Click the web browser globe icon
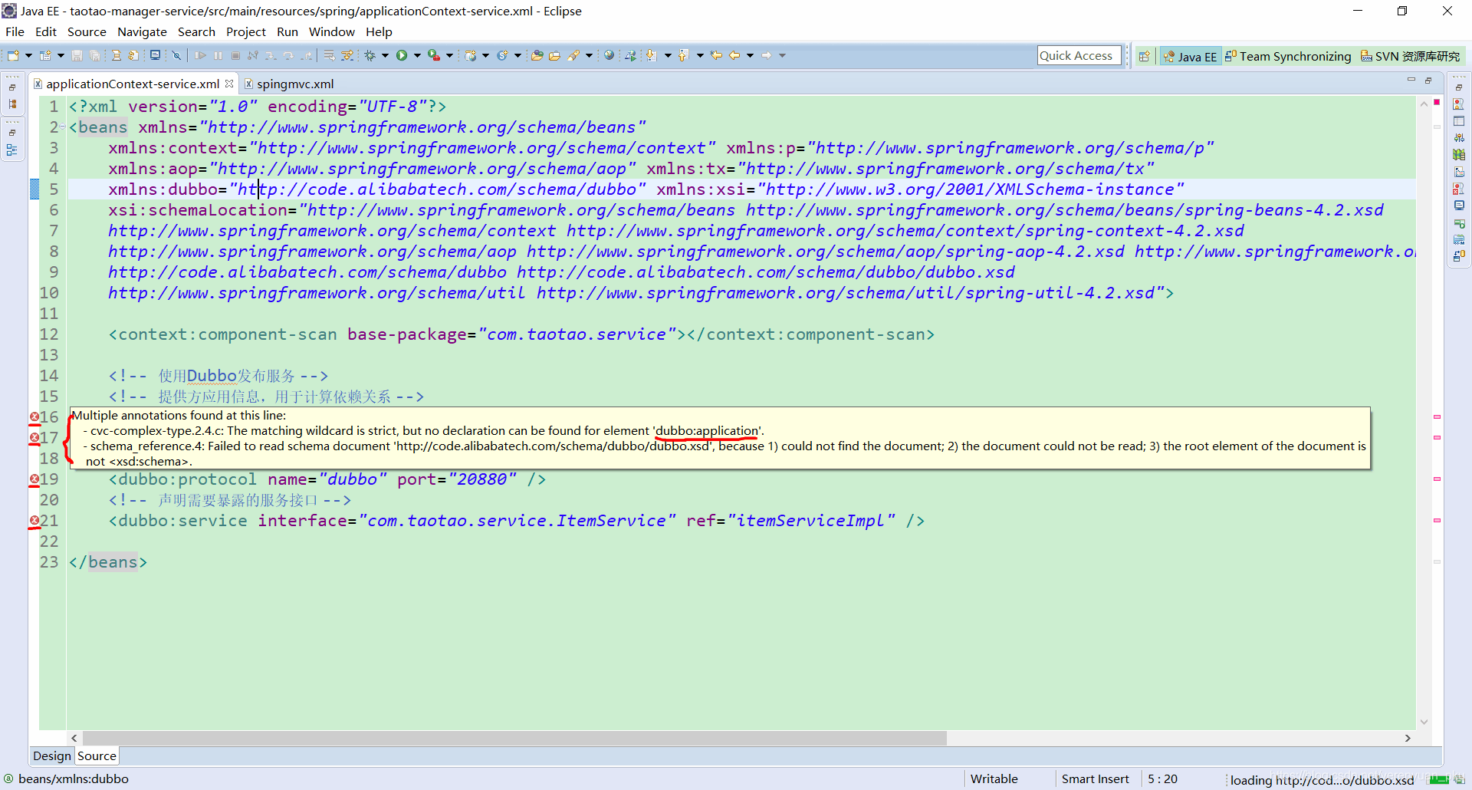 click(609, 55)
